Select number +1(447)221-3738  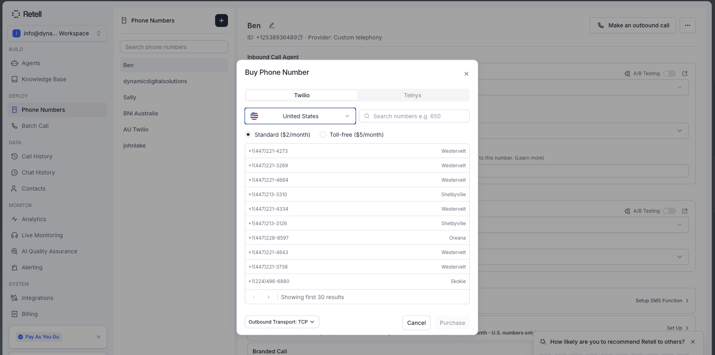357,267
